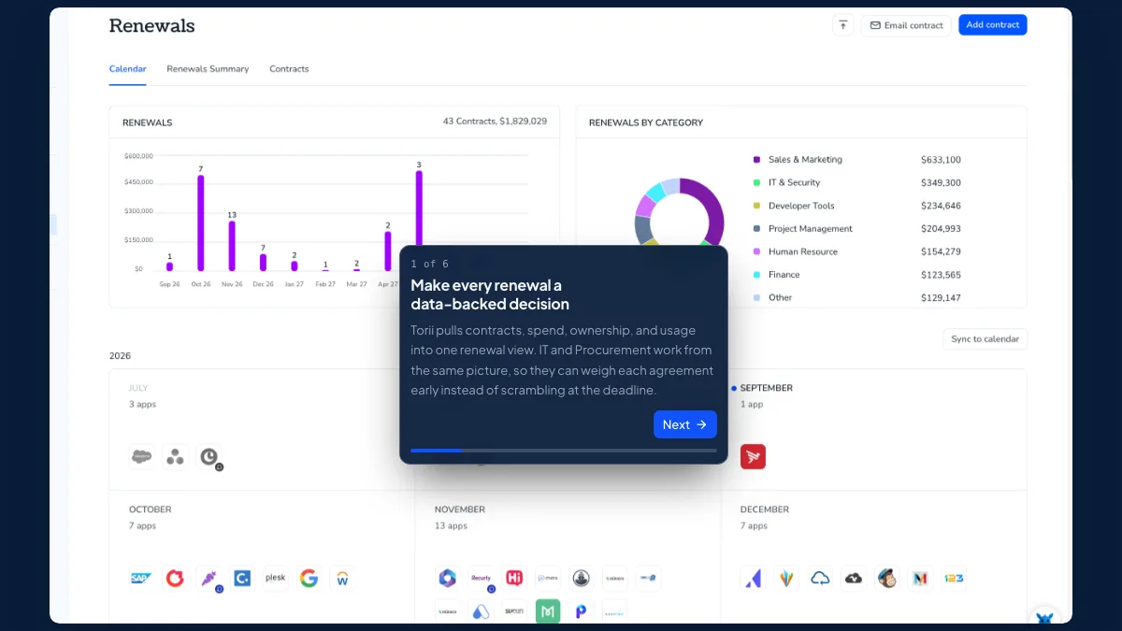Click the Email contract button
The width and height of the screenshot is (1122, 631).
[906, 25]
